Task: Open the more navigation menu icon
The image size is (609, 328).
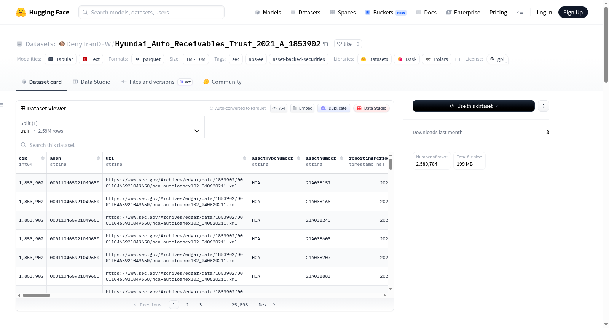Action: [520, 12]
